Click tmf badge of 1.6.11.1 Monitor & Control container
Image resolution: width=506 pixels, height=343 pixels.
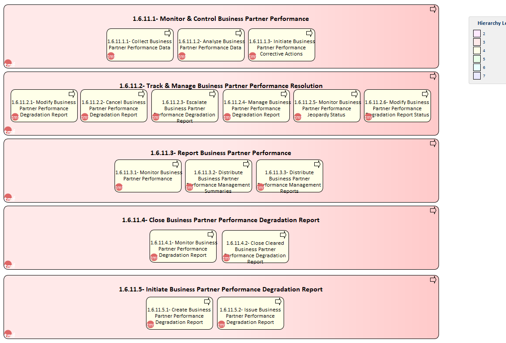[x=9, y=64]
